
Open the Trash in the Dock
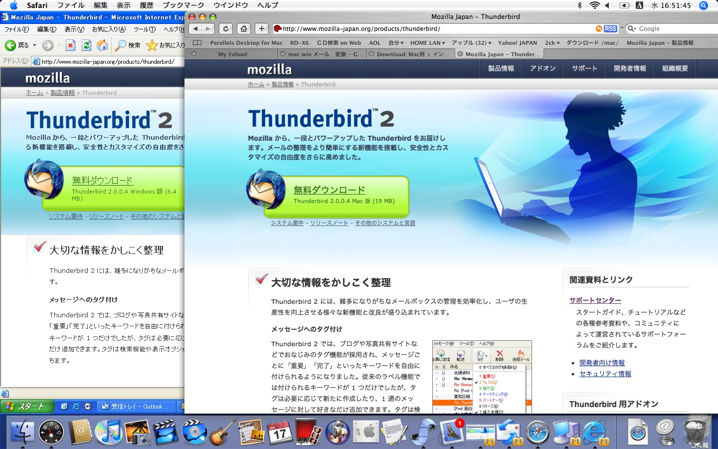tap(696, 432)
